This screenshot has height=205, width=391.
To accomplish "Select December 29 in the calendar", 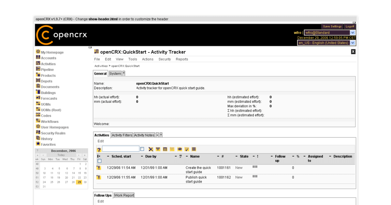I will point(79,182).
